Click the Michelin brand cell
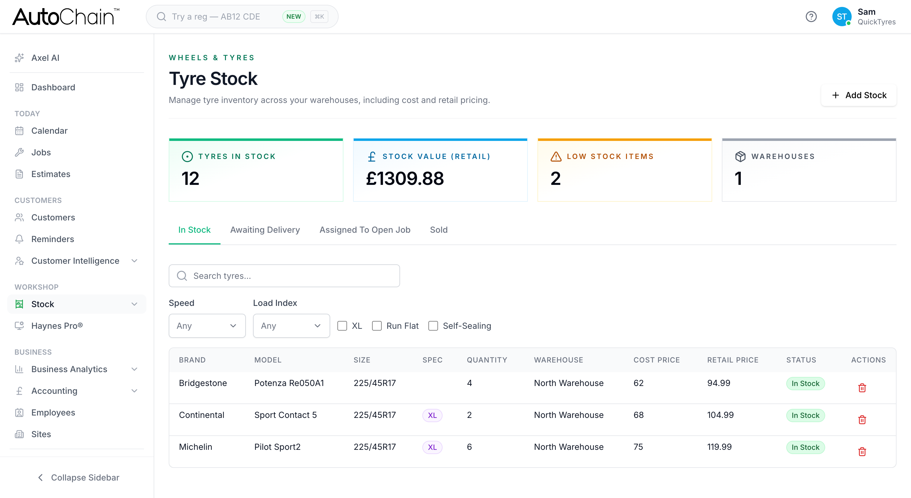This screenshot has height=498, width=911. pos(195,447)
